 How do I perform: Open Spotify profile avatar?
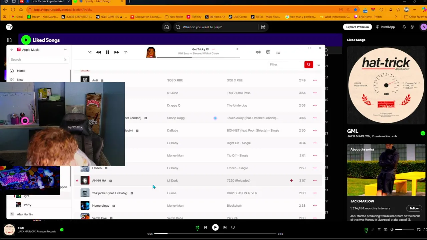click(423, 27)
